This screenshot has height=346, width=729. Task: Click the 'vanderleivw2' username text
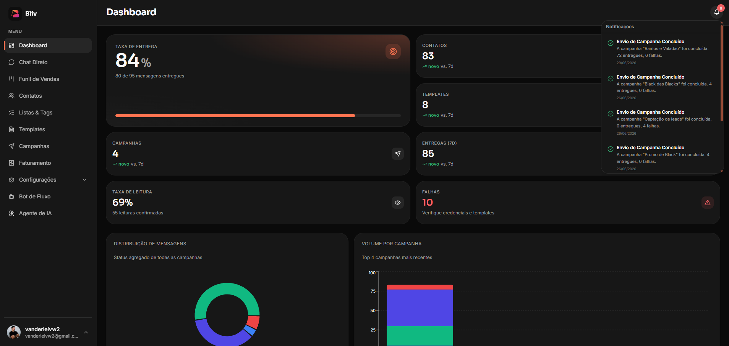tap(42, 329)
